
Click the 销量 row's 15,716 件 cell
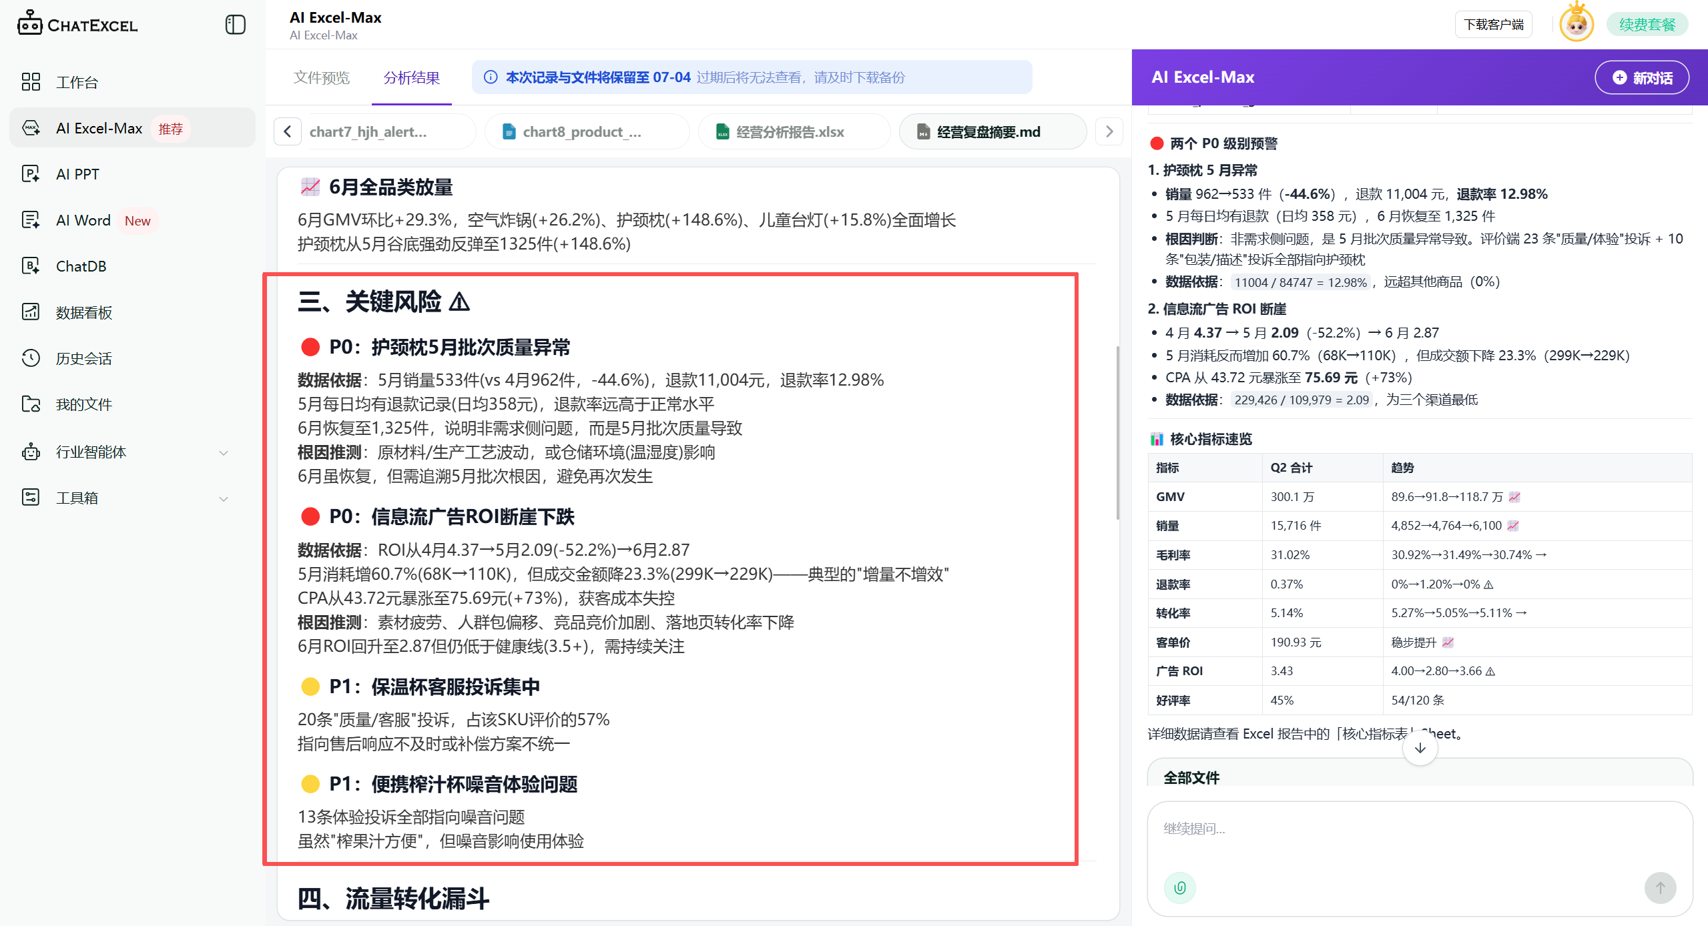(x=1322, y=526)
